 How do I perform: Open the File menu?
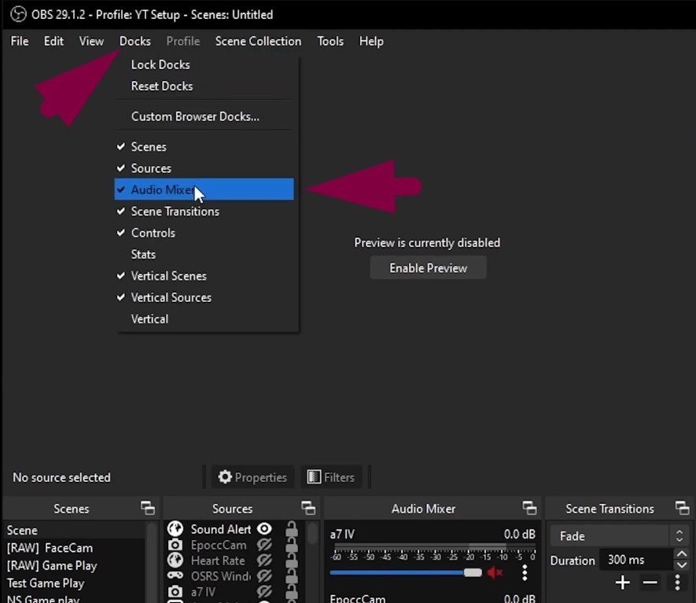point(20,41)
